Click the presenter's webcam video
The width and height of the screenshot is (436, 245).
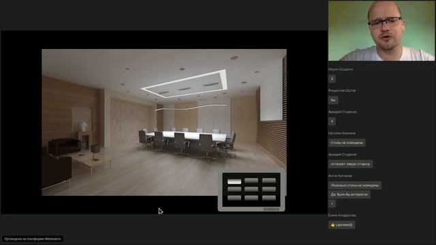coord(381,31)
